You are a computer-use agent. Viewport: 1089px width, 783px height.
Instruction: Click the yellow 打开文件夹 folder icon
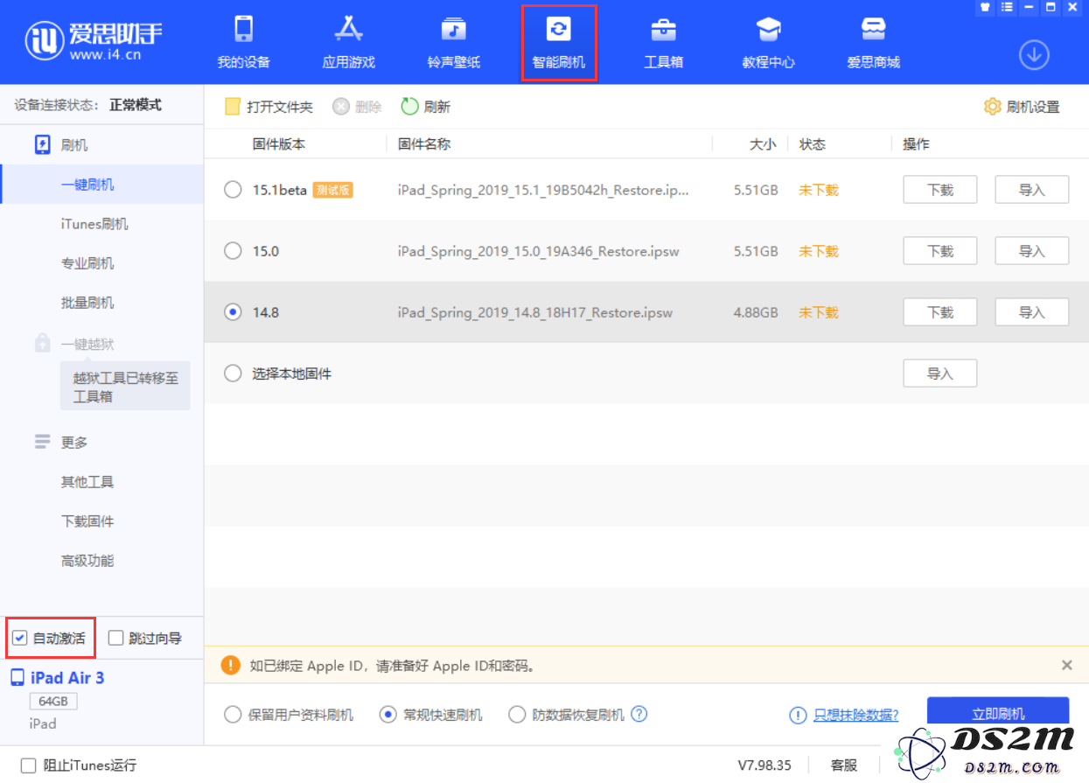(232, 107)
